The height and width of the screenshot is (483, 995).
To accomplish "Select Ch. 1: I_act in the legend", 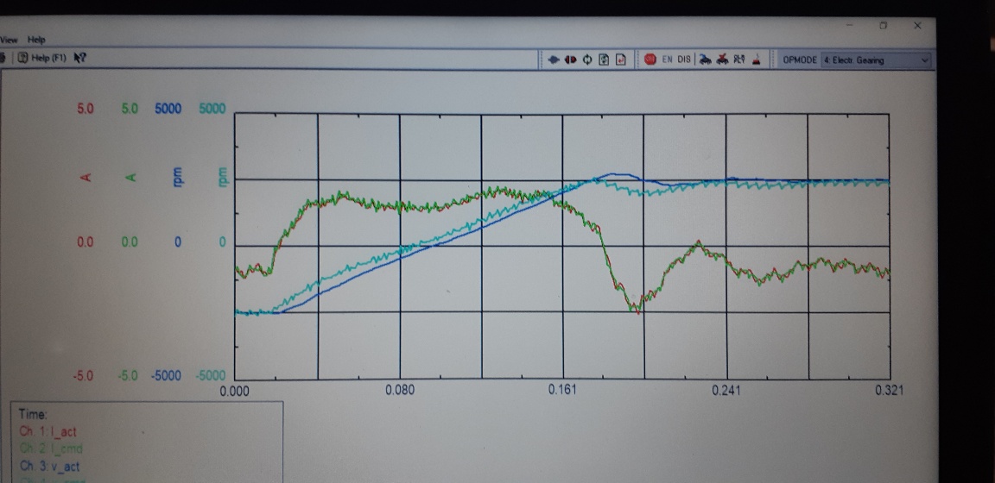I will click(52, 431).
